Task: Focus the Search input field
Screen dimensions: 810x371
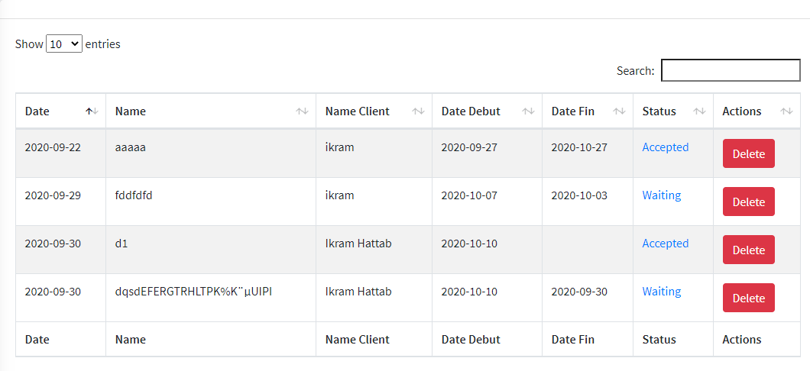Action: click(x=730, y=71)
